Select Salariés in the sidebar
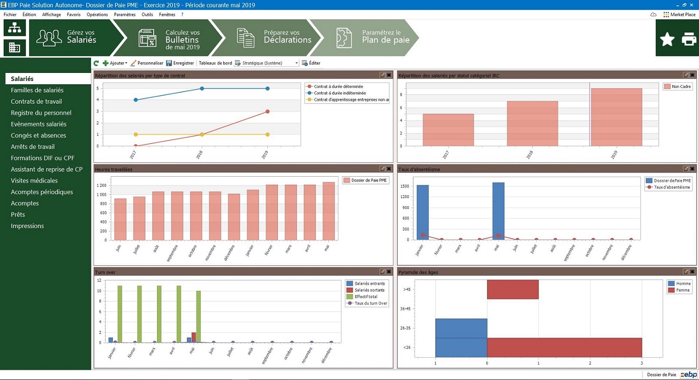The width and height of the screenshot is (699, 380). pyautogui.click(x=48, y=79)
